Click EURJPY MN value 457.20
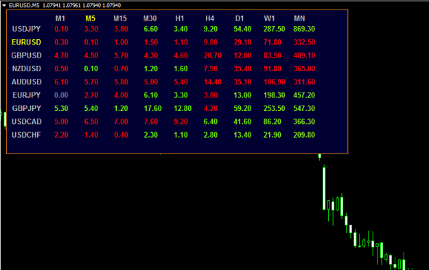This screenshot has height=270, width=429. pyautogui.click(x=304, y=95)
